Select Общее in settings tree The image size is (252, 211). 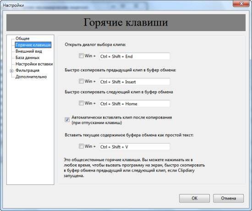[x=22, y=38]
